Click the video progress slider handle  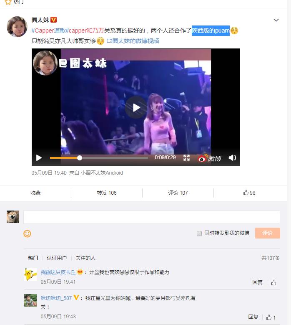[x=80, y=158]
